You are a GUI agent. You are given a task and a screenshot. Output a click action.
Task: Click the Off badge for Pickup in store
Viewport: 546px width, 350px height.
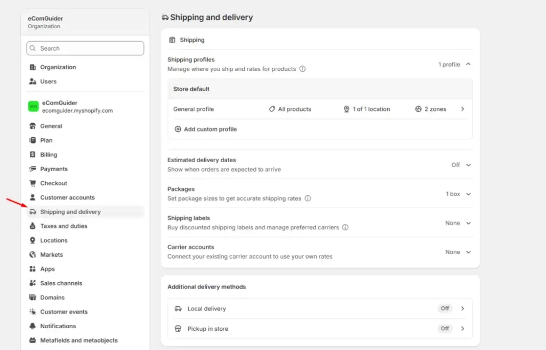(x=445, y=328)
